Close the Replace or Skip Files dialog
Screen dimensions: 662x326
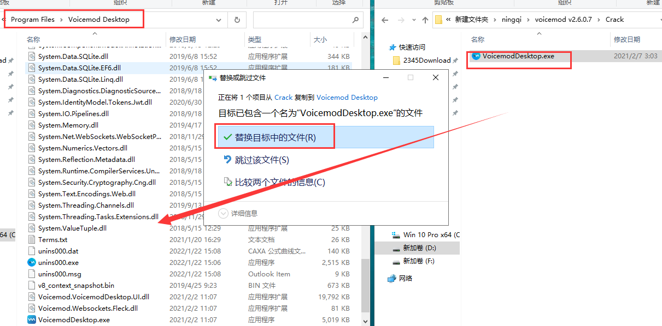pyautogui.click(x=436, y=78)
